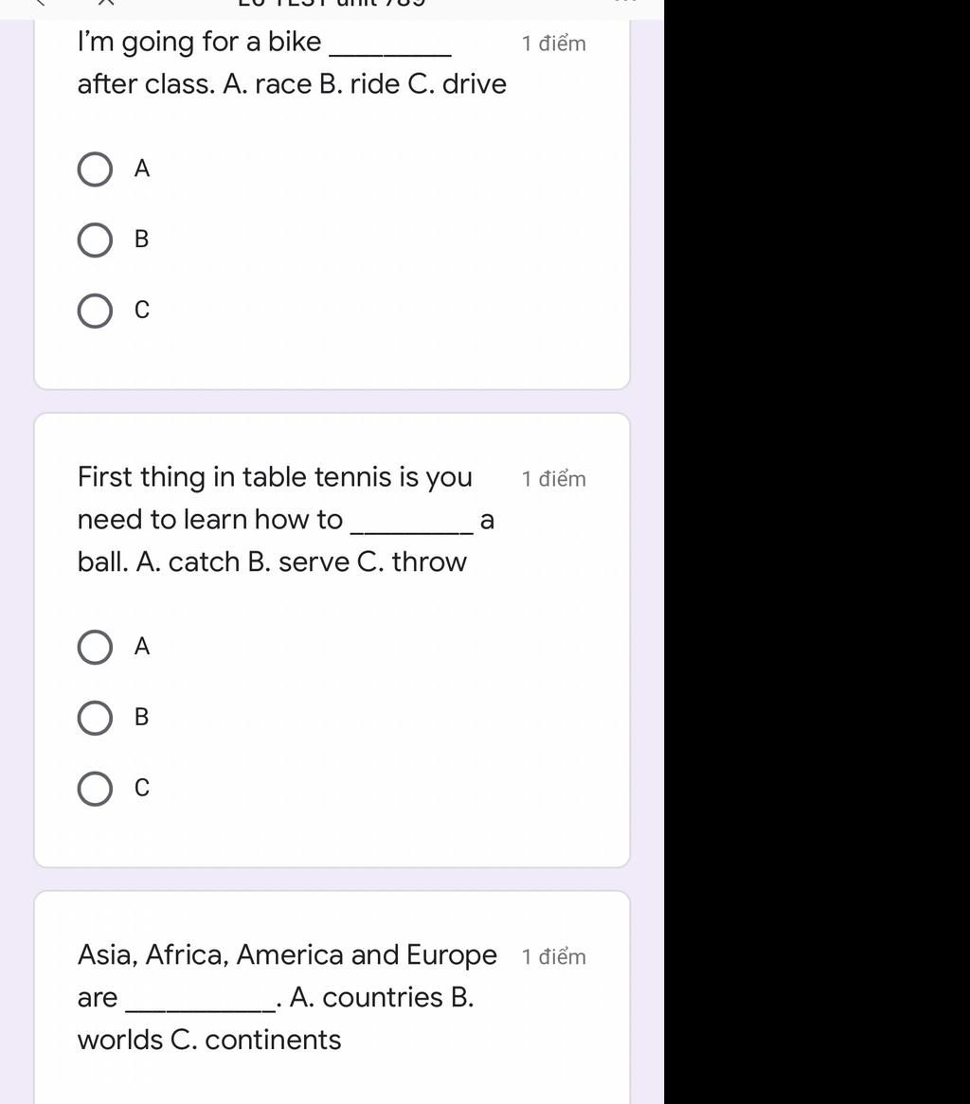Click the "1 điểm" label beside the table tennis question
The image size is (970, 1104).
click(554, 479)
